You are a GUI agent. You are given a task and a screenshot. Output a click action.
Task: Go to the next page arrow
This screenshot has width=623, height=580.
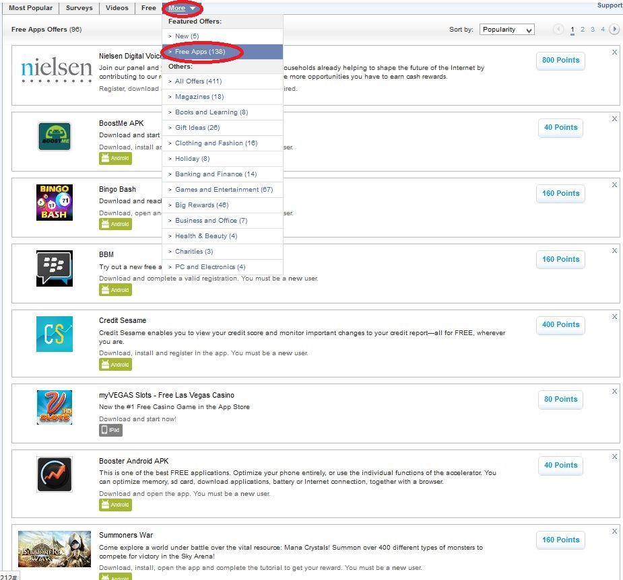(614, 30)
